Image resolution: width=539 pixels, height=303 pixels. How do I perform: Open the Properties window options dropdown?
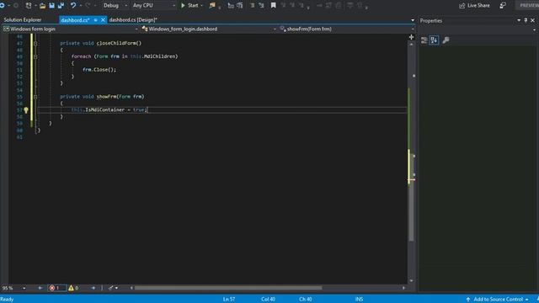coord(519,20)
